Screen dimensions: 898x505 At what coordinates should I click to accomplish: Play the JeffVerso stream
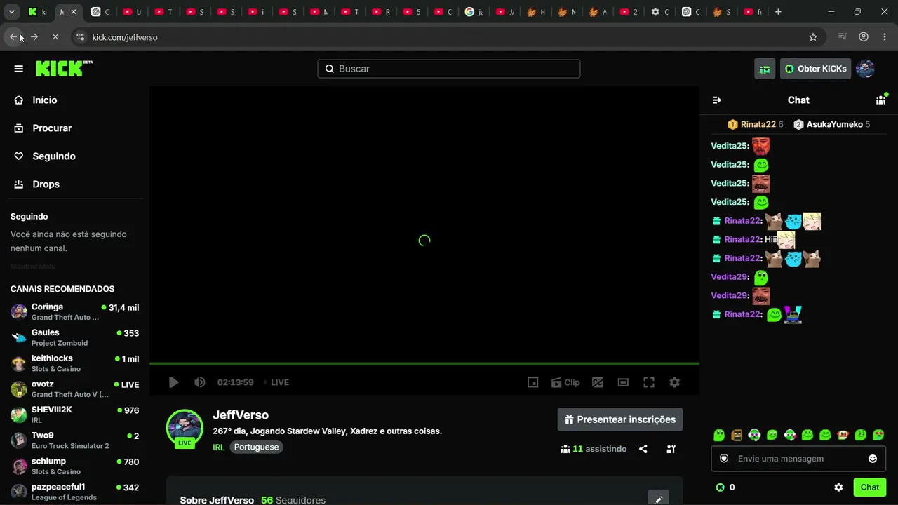tap(173, 382)
